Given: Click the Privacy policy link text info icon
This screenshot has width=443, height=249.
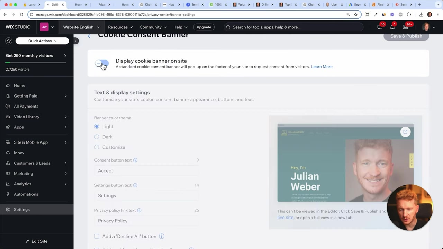Looking at the screenshot, I should coord(139,210).
